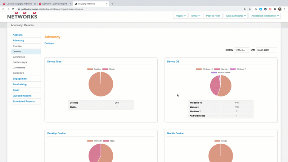288x162 pixels.
Task: Click the March 2020 date field
Action: point(266,50)
